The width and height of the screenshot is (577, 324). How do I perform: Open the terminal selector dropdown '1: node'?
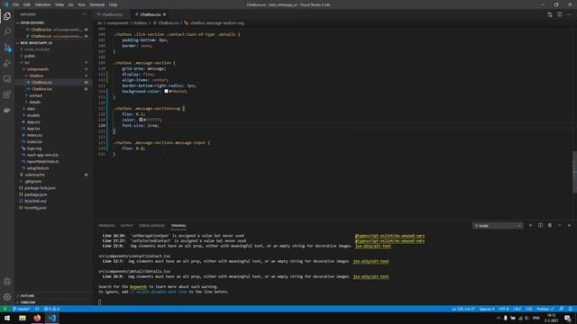(498, 226)
